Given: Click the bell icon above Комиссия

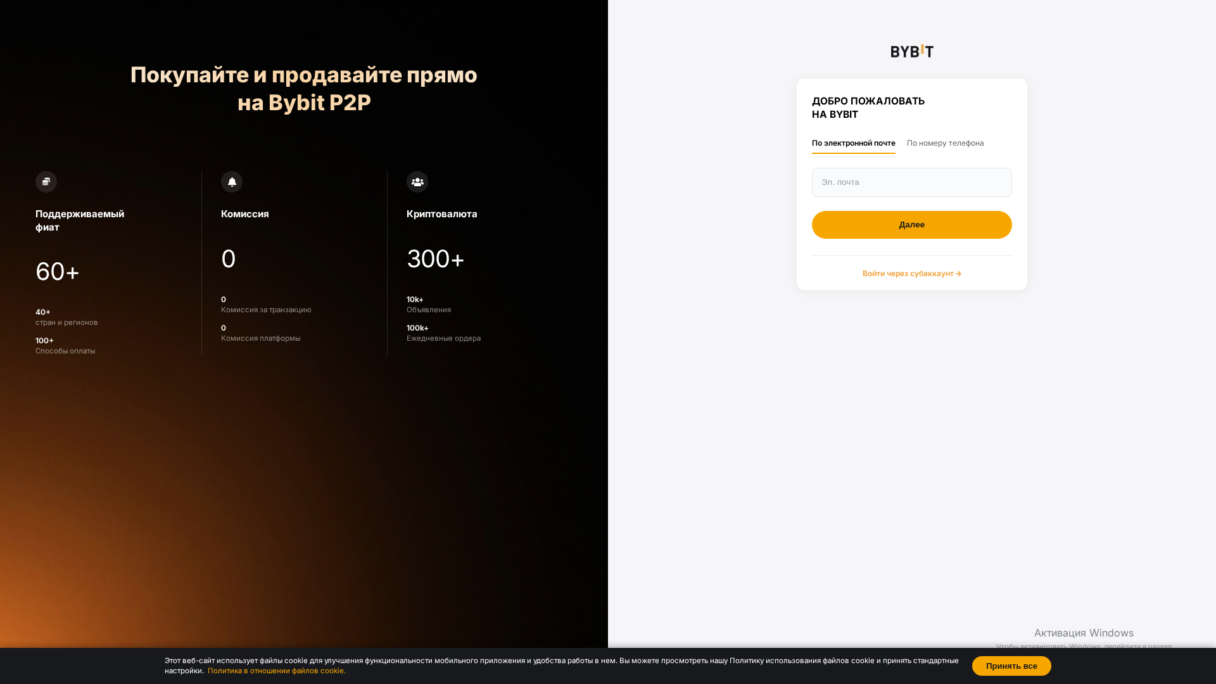Looking at the screenshot, I should [232, 182].
